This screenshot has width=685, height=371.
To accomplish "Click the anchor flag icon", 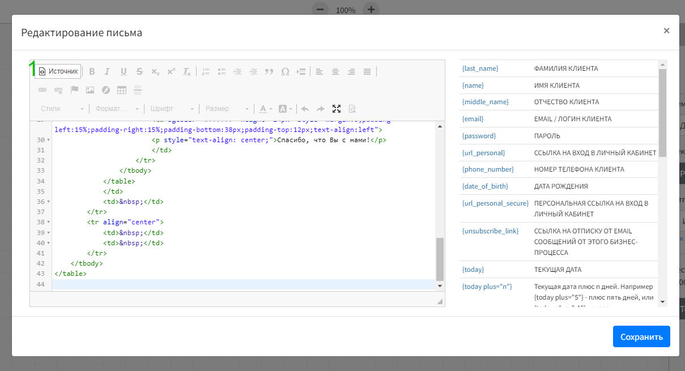I will tap(74, 90).
